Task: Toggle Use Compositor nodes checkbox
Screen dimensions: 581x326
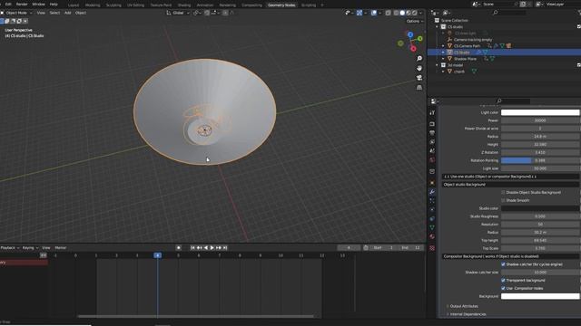Action: pyautogui.click(x=503, y=288)
